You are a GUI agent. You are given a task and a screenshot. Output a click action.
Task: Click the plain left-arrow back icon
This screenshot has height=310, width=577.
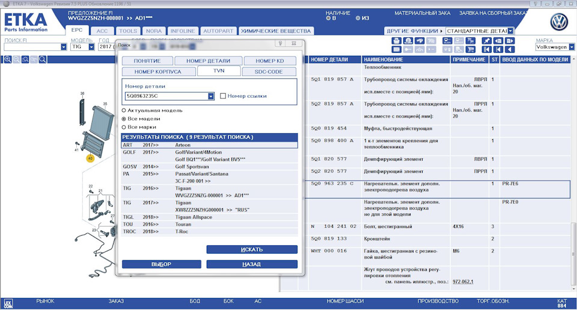click(x=510, y=49)
